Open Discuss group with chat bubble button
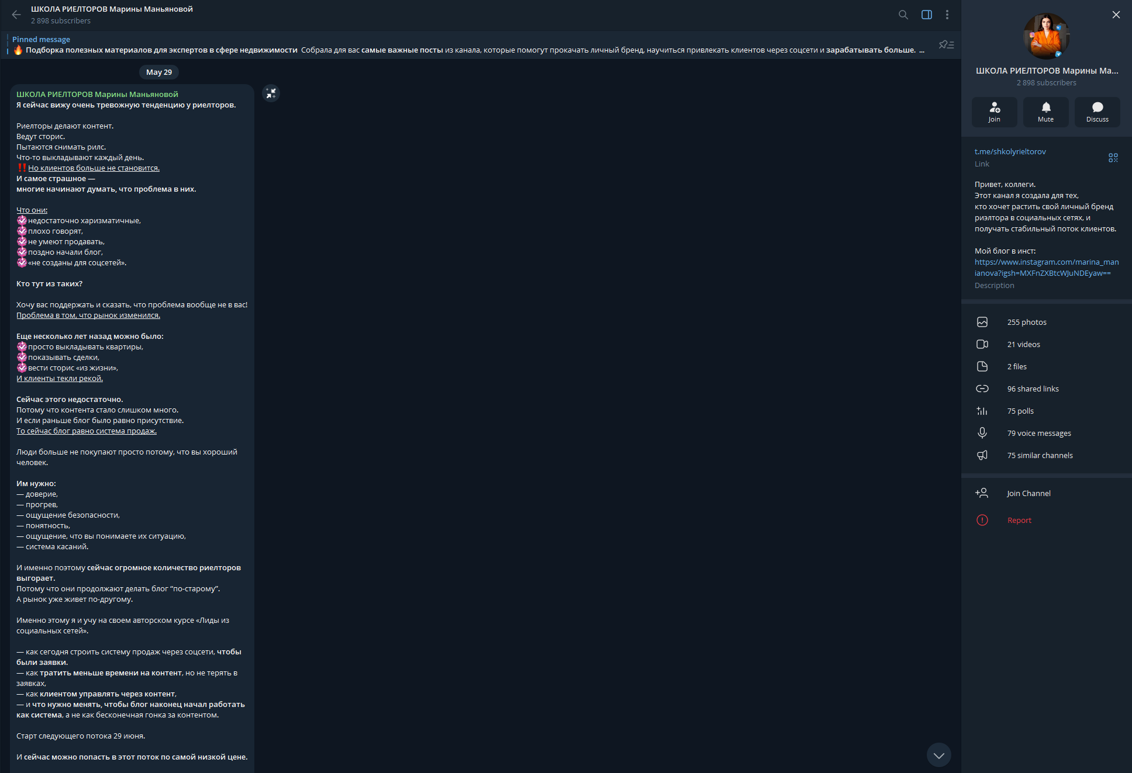This screenshot has height=773, width=1132. [x=1098, y=112]
